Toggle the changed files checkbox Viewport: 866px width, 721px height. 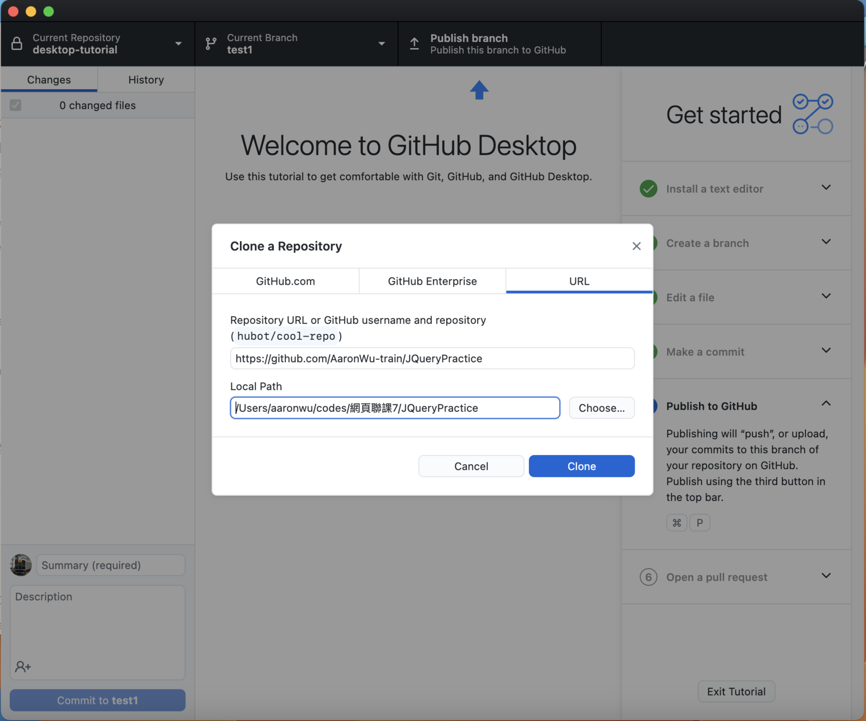(15, 105)
